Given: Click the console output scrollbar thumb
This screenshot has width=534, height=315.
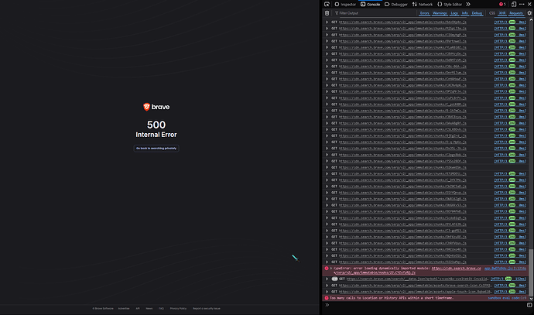Looking at the screenshot, I should click(x=531, y=272).
